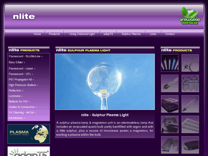The width and height of the screenshot is (208, 156).
Task: Click the 'nlite - Sulphur Plasma Light' heading
Action: coord(105,115)
